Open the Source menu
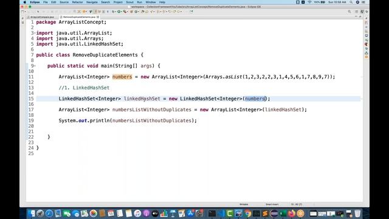 pos(64,2)
